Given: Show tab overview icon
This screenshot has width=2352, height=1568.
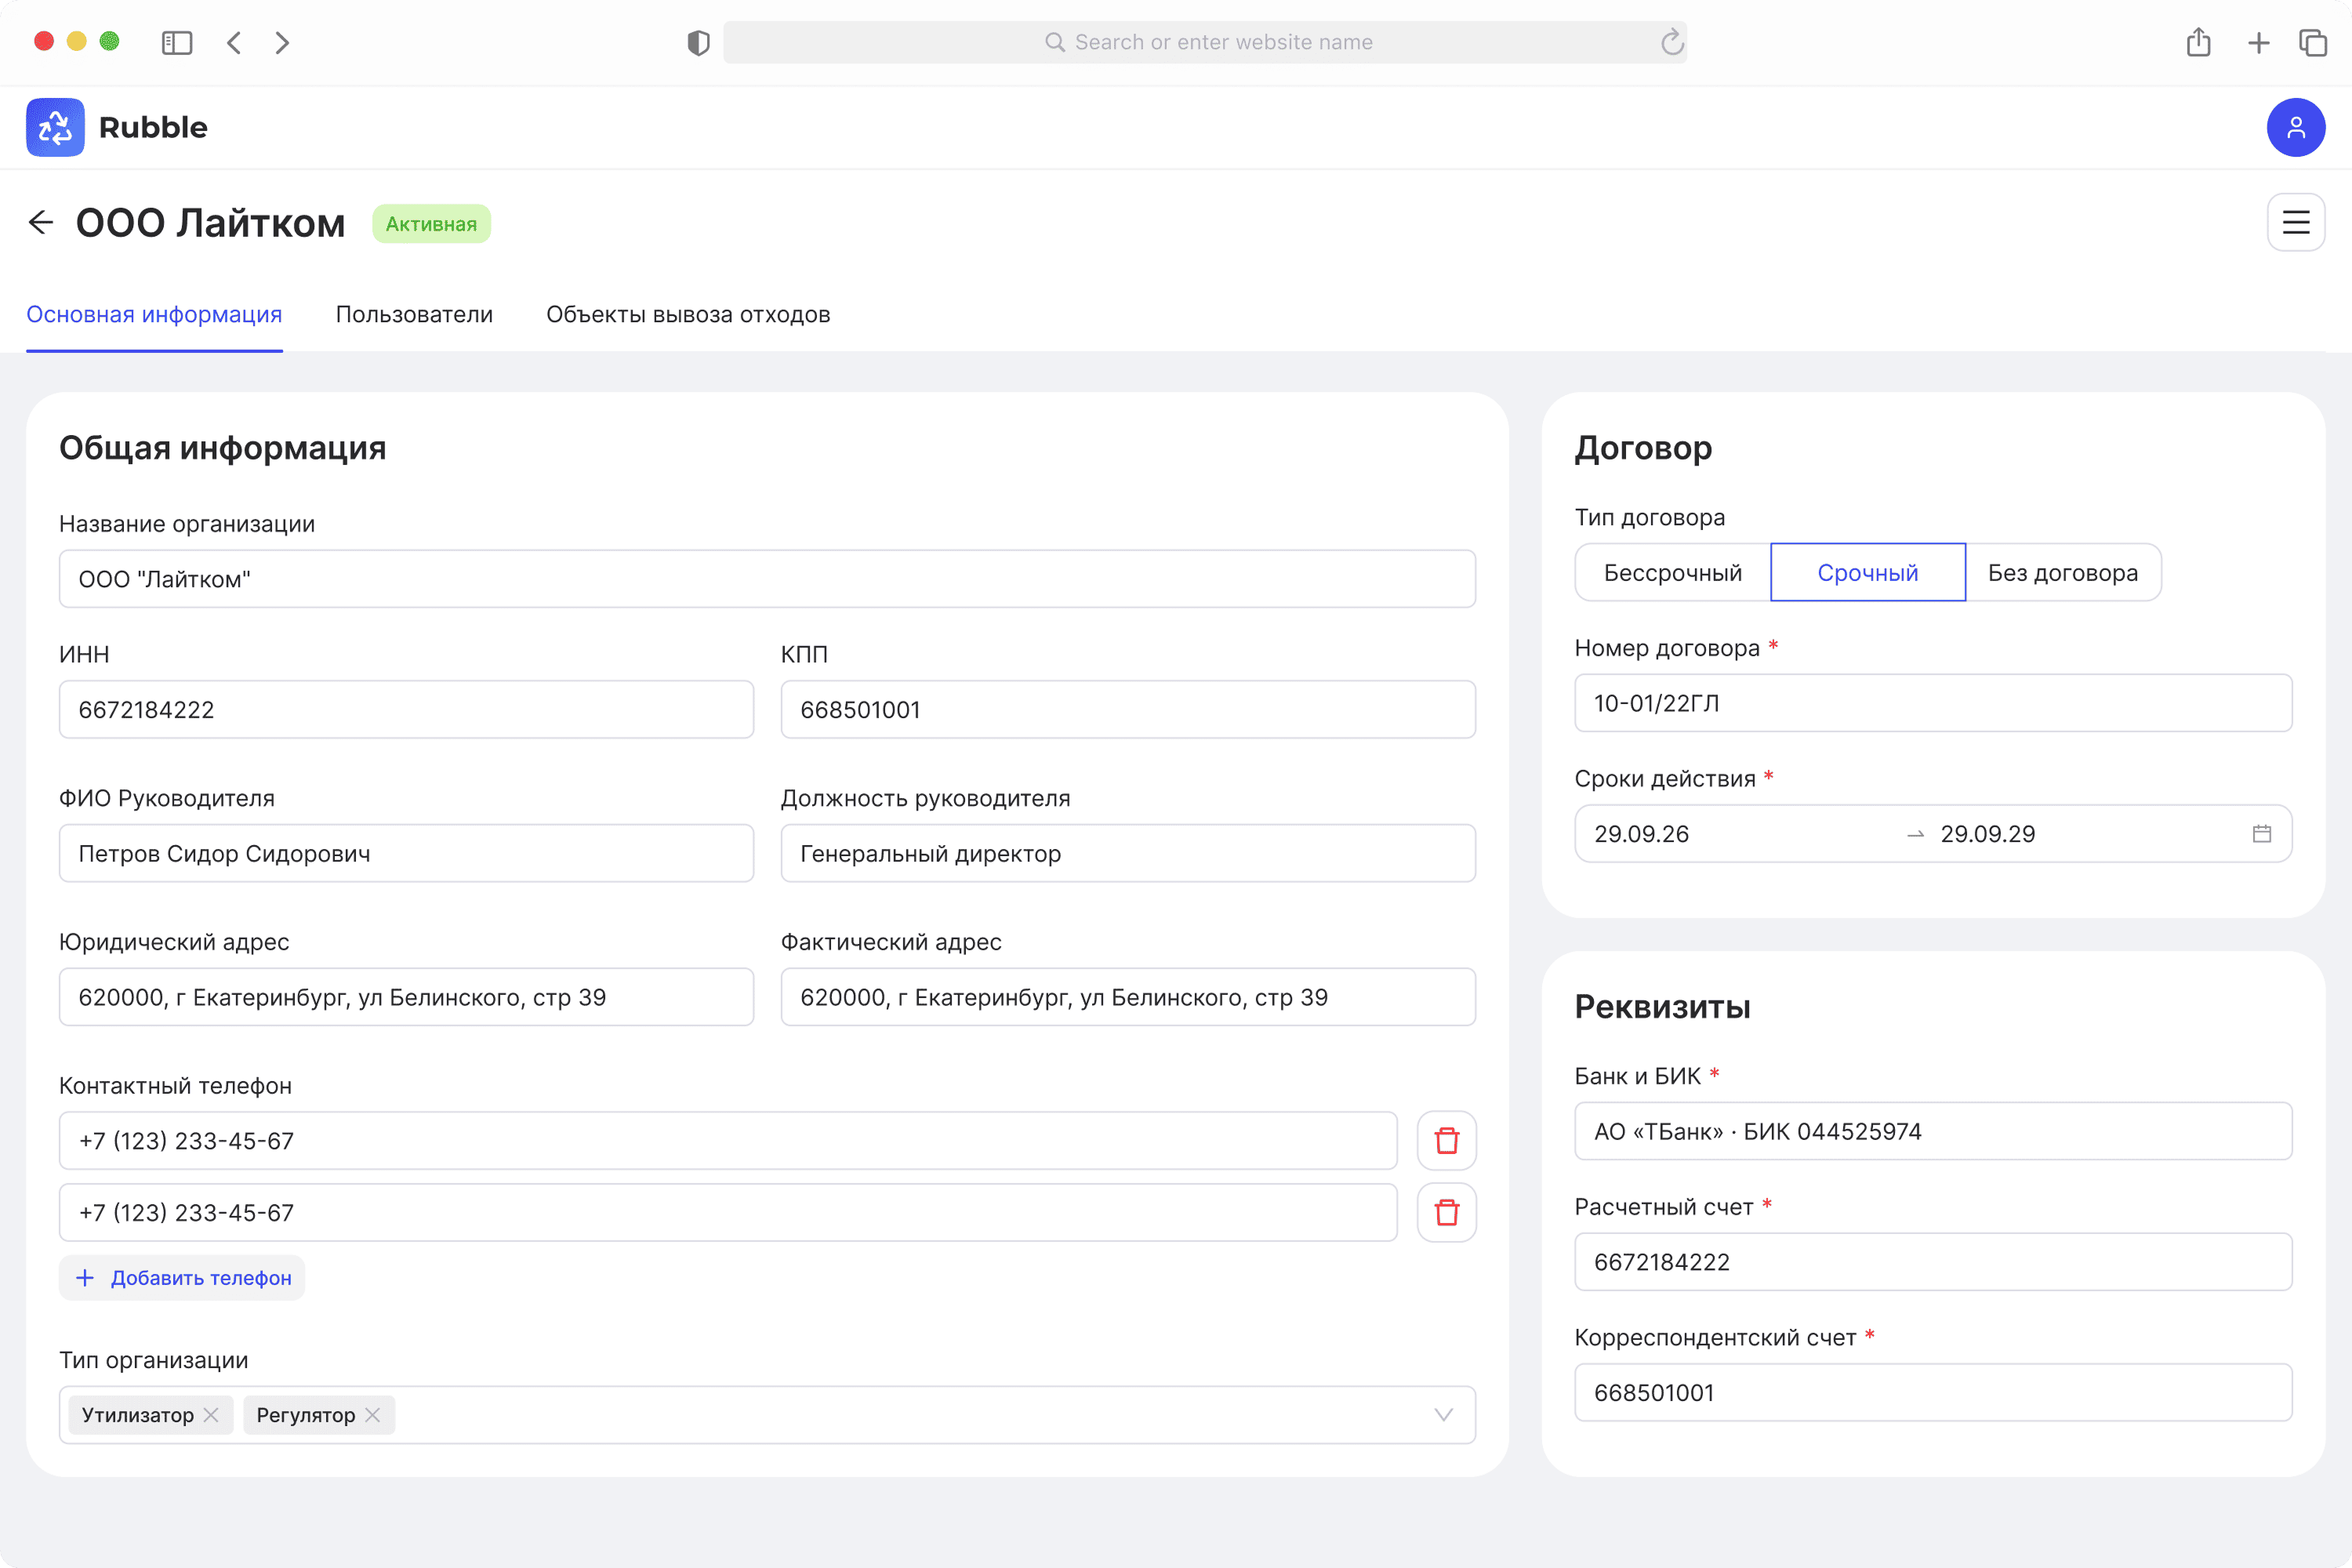Looking at the screenshot, I should [x=2313, y=42].
